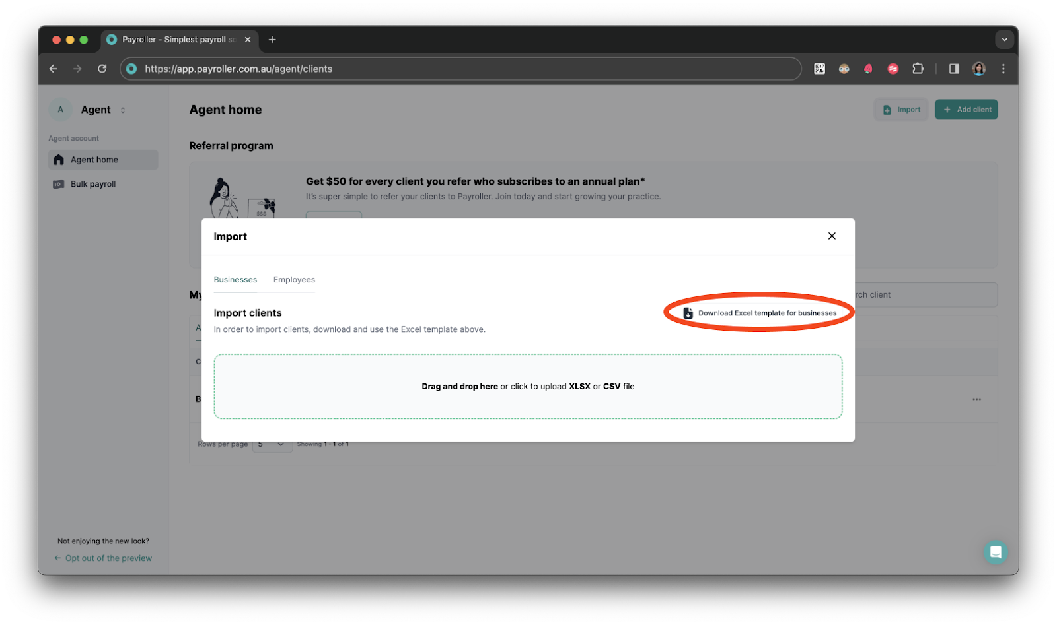Open the browser three-dot menu
Image resolution: width=1057 pixels, height=625 pixels.
(1003, 69)
